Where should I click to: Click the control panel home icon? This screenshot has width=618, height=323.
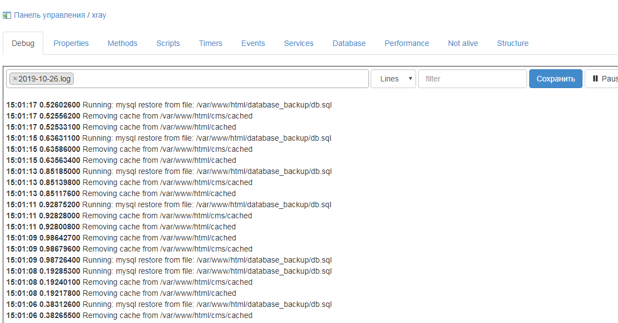pyautogui.click(x=7, y=16)
